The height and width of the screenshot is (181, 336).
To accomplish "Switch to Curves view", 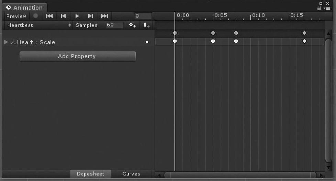I will 131,174.
